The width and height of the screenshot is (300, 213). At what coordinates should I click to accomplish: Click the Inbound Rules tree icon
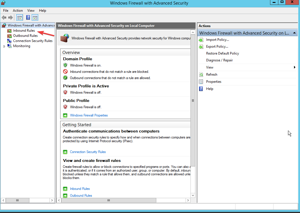(x=9, y=31)
